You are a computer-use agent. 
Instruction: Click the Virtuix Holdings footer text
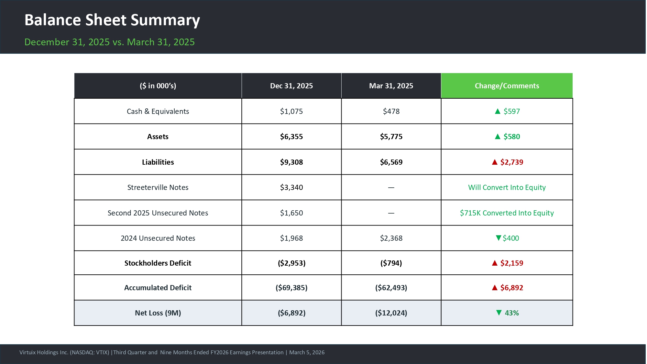click(172, 353)
